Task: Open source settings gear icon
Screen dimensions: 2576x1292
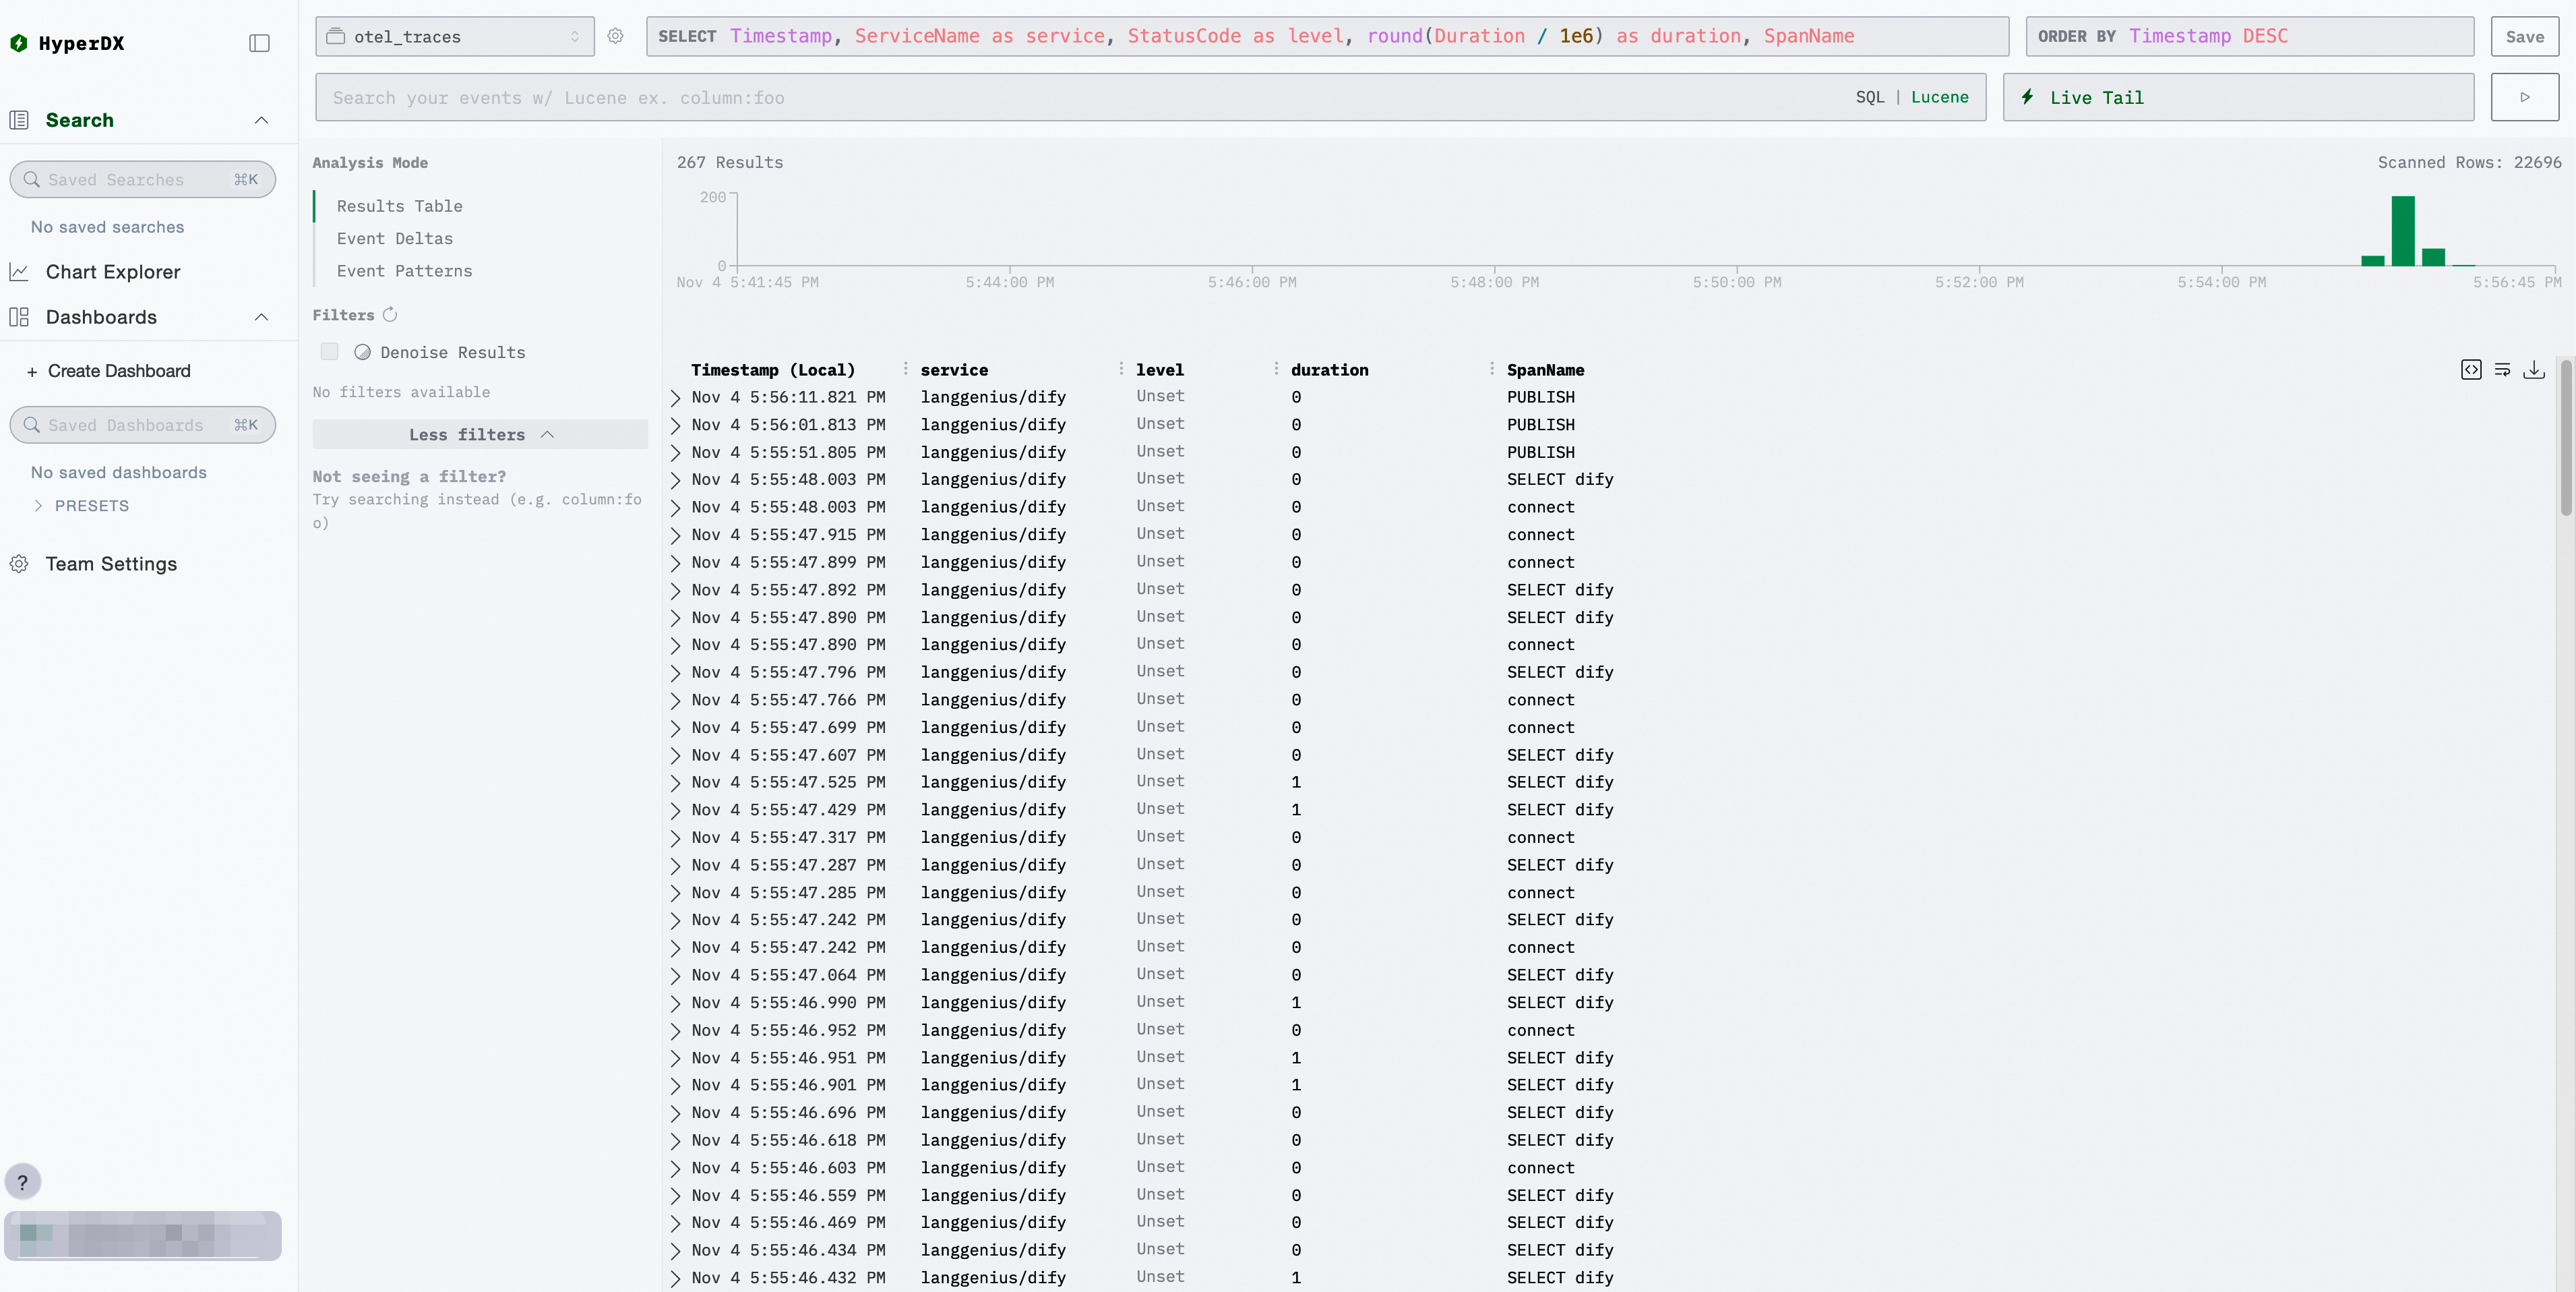Action: [615, 36]
